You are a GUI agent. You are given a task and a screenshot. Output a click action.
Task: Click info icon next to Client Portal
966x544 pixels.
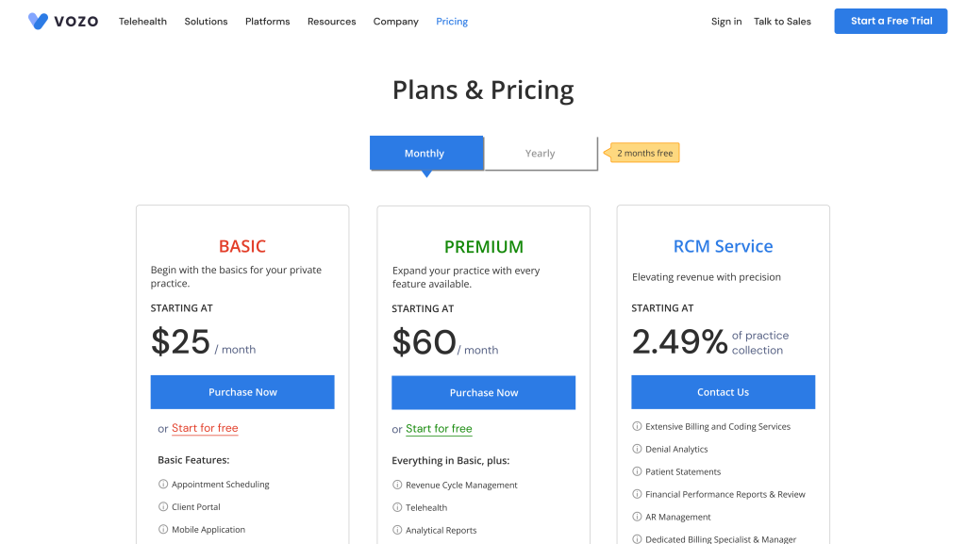(x=163, y=507)
